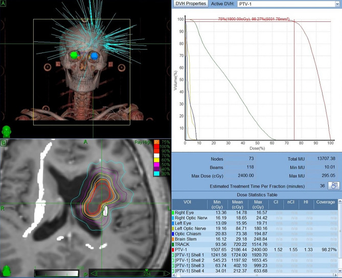The height and width of the screenshot is (278, 342).
Task: Click the Mean (cGy) column header
Action: (238, 205)
